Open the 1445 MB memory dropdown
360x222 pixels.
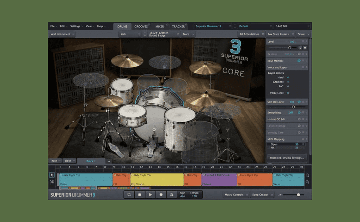(x=292, y=26)
